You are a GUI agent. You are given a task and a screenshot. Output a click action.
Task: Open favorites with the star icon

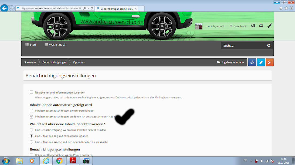(286, 8)
